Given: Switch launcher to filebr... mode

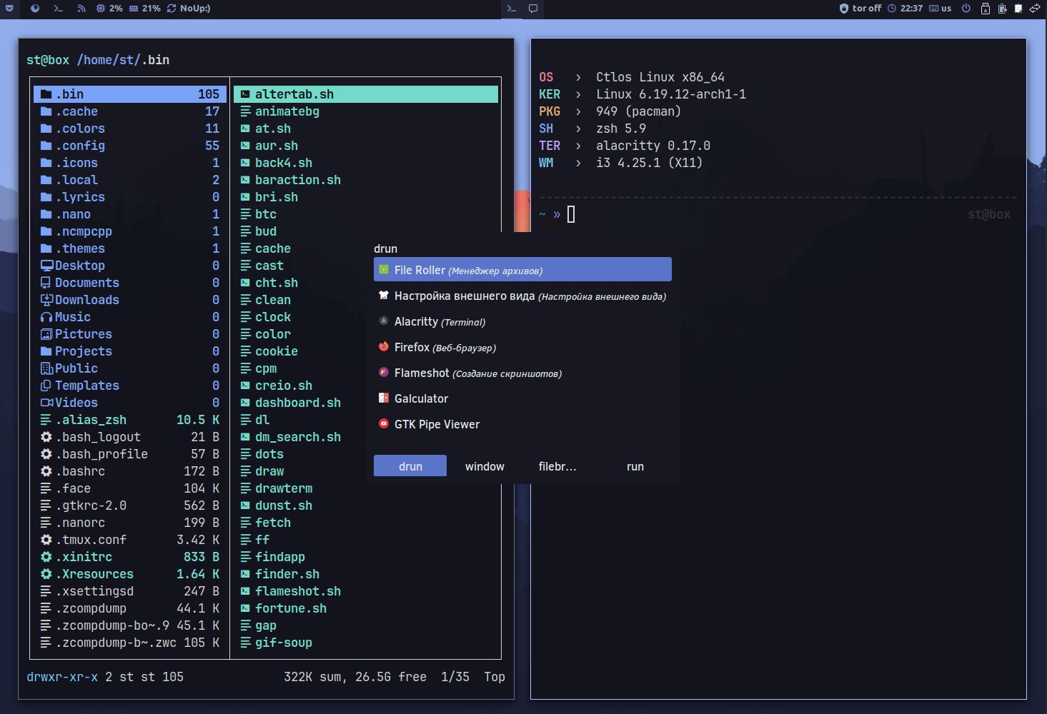Looking at the screenshot, I should 557,466.
